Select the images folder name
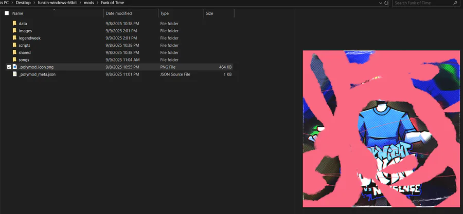This screenshot has width=463, height=214. click(x=25, y=31)
